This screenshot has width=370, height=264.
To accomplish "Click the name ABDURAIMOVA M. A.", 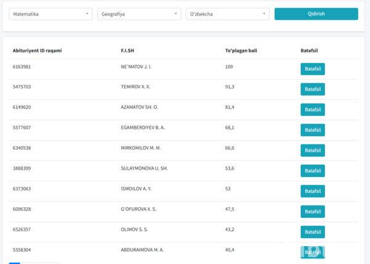I will click(x=142, y=250).
